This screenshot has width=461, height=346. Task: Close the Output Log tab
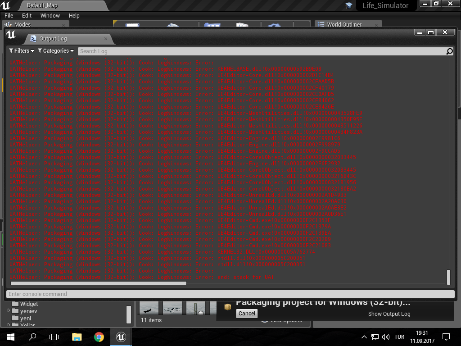[x=105, y=39]
